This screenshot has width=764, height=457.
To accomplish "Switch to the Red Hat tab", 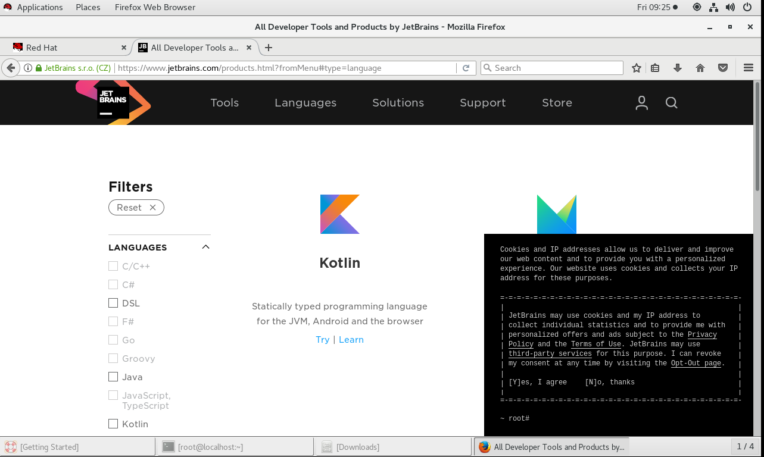I will [70, 48].
